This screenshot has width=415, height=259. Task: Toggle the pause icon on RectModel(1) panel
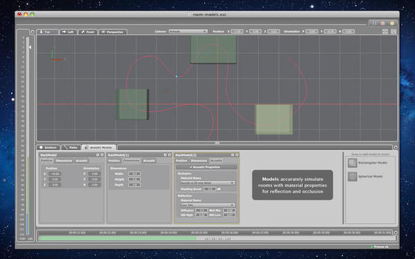click(x=165, y=155)
